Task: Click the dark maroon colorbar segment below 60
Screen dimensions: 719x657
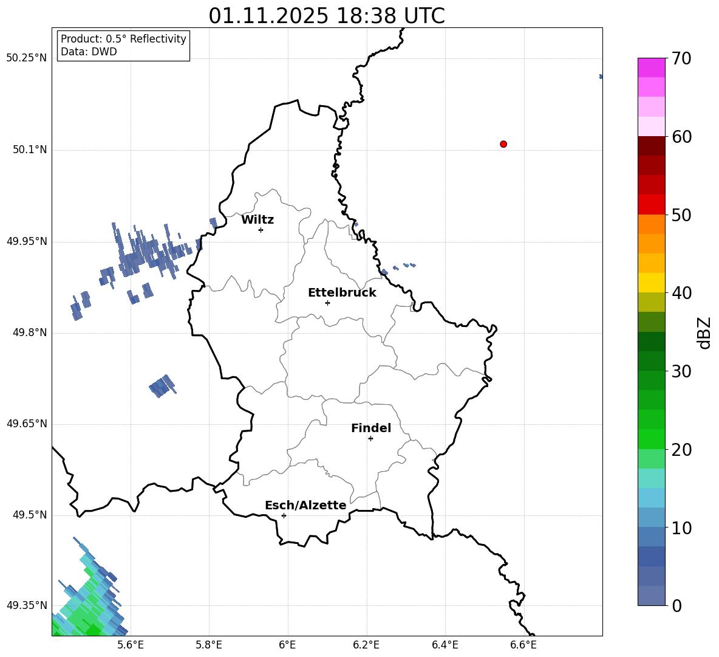Action: pyautogui.click(x=651, y=146)
